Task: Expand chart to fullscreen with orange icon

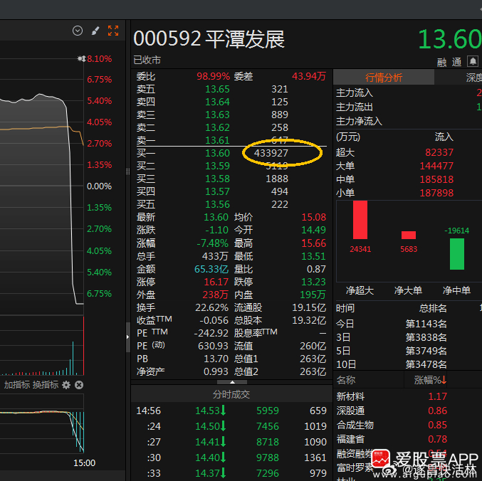Action: [x=113, y=31]
